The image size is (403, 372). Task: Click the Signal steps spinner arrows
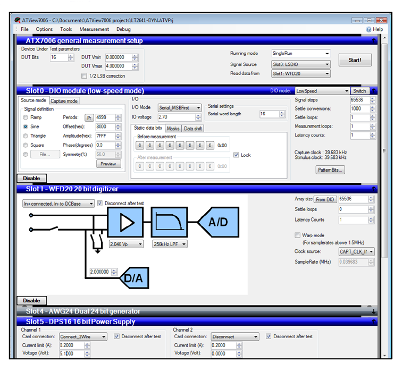coord(373,100)
